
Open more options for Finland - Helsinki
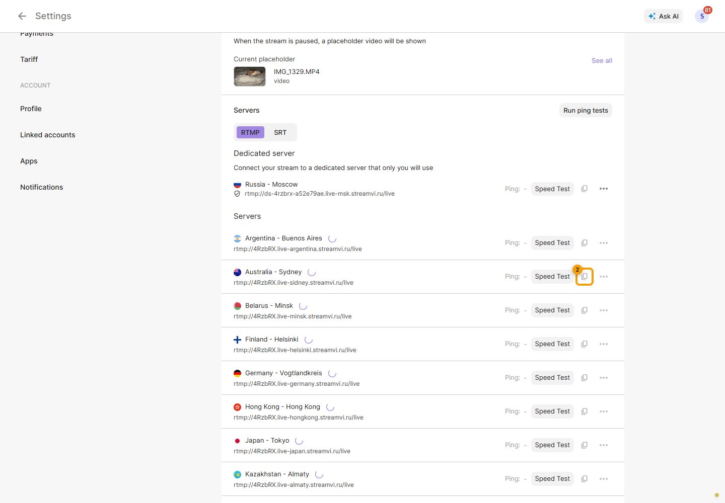pyautogui.click(x=604, y=344)
